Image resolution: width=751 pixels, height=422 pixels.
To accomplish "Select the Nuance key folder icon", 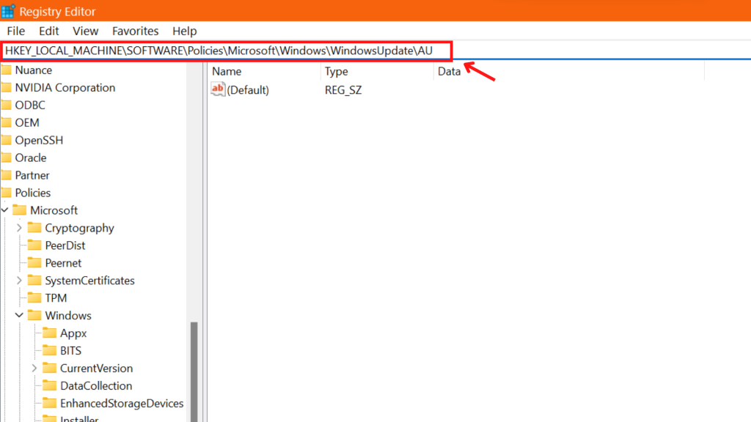I will (6, 70).
